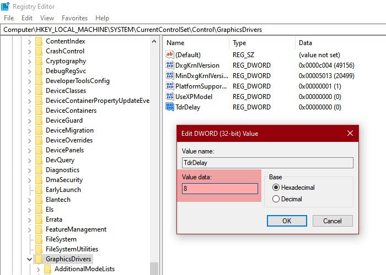Image resolution: width=386 pixels, height=275 pixels.
Task: Select the ContentIndex folder icon
Action: click(39, 41)
